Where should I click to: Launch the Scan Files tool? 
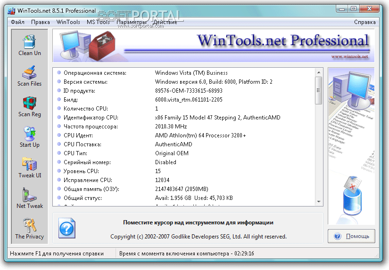(x=30, y=76)
